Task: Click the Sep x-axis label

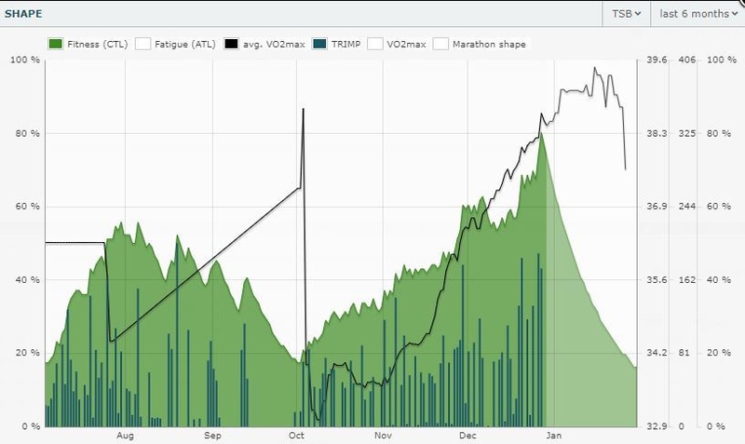Action: pos(212,436)
